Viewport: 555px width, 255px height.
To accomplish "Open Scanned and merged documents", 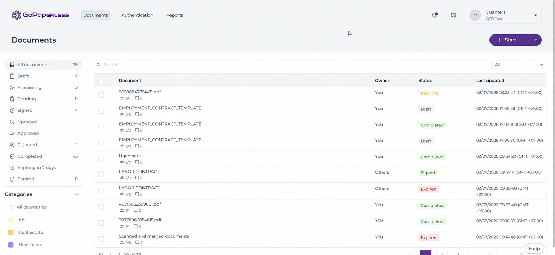I will click(x=154, y=236).
